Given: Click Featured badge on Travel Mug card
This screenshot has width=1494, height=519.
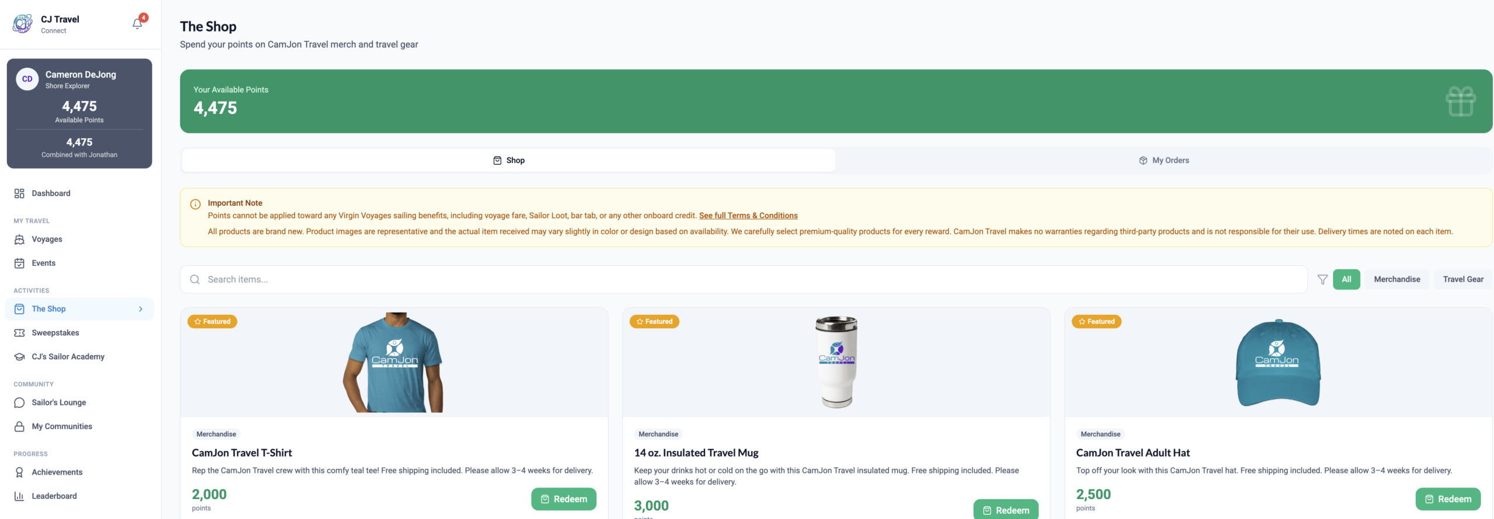Looking at the screenshot, I should point(654,322).
